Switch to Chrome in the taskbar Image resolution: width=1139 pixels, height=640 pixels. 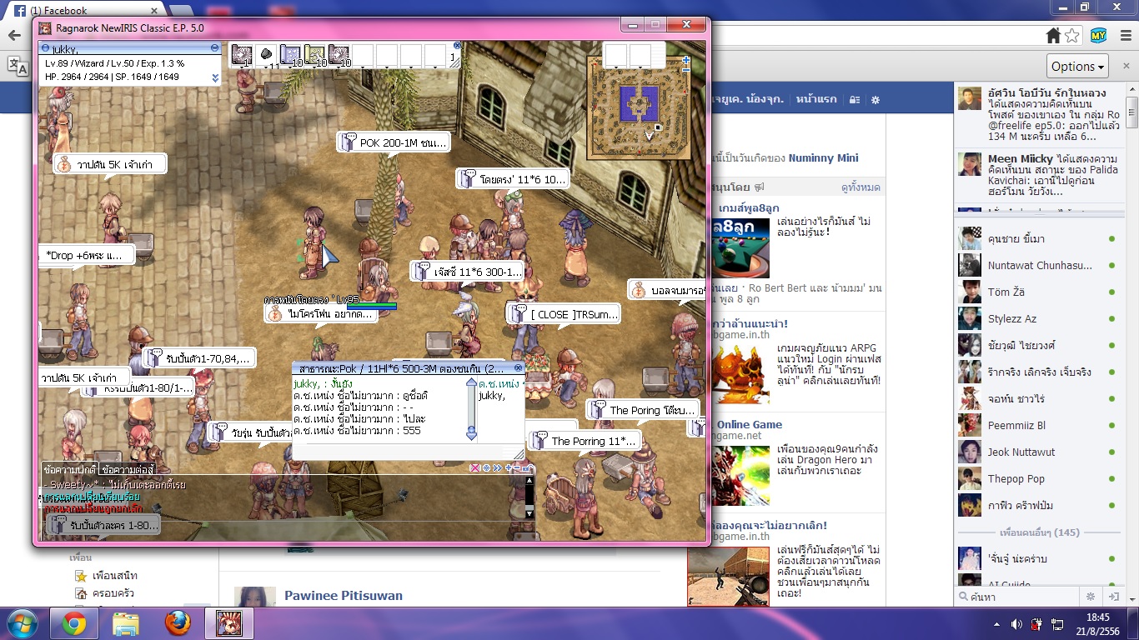coord(74,623)
